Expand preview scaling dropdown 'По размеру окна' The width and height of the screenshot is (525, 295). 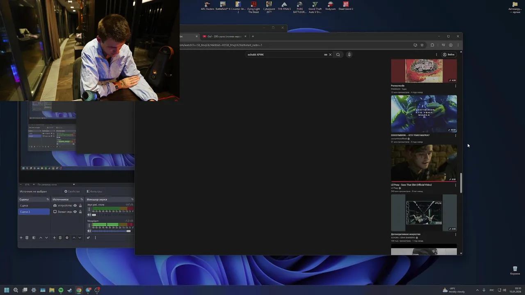point(56,184)
